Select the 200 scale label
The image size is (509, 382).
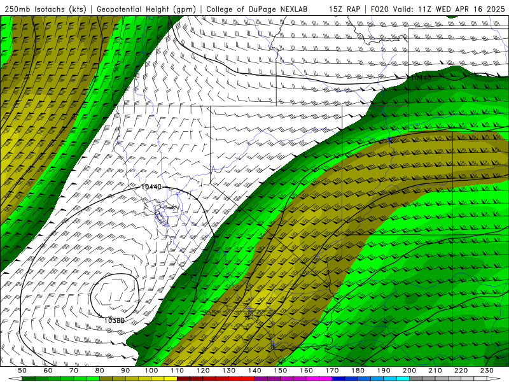(409, 371)
